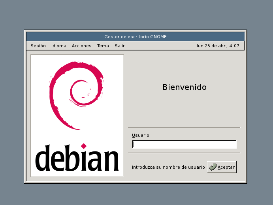273x205 pixels.
Task: Click the date and time display
Action: click(x=218, y=46)
